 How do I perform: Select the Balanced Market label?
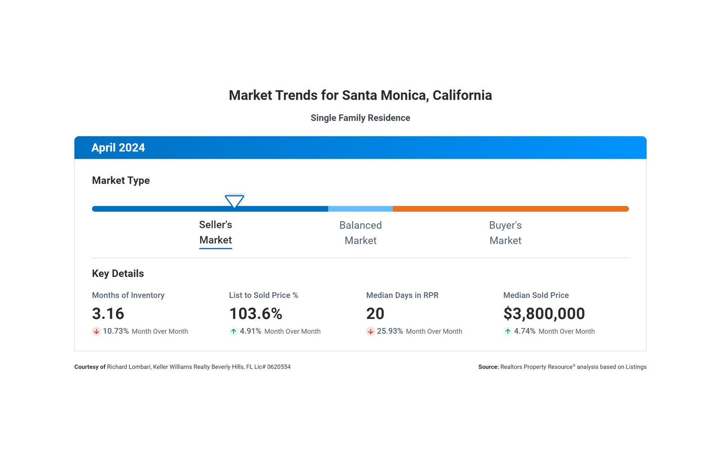tap(360, 233)
